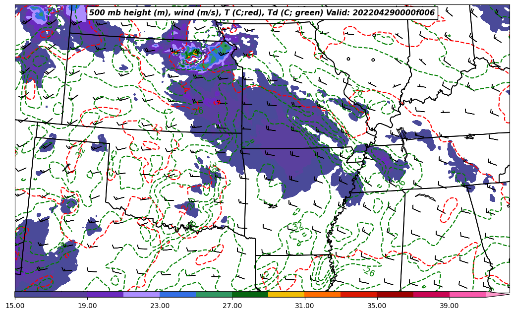Choose the light lavender colorbar segment
The height and width of the screenshot is (314, 514).
coord(141,295)
